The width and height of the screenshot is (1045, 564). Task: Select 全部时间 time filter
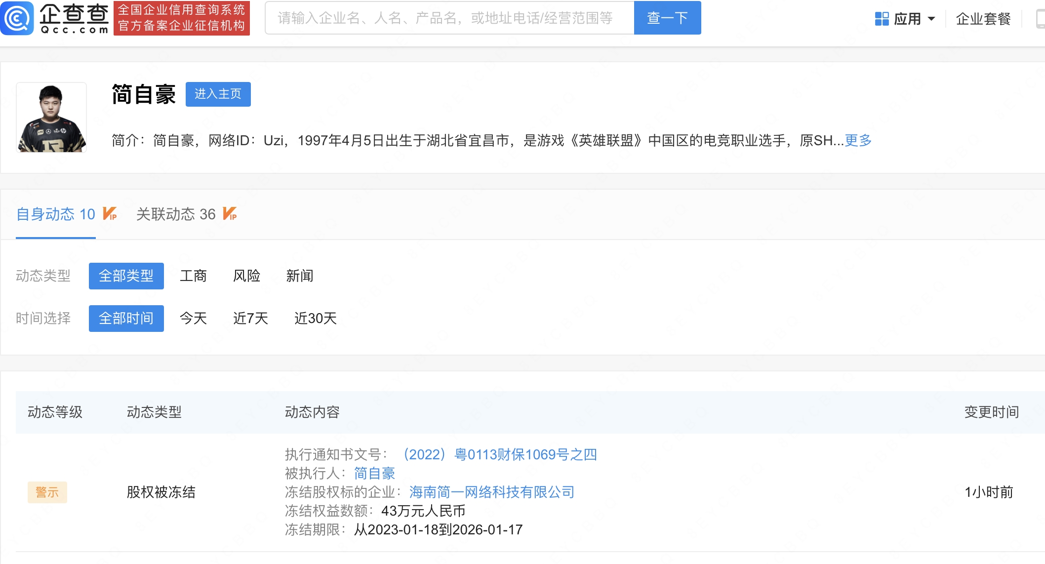click(126, 318)
